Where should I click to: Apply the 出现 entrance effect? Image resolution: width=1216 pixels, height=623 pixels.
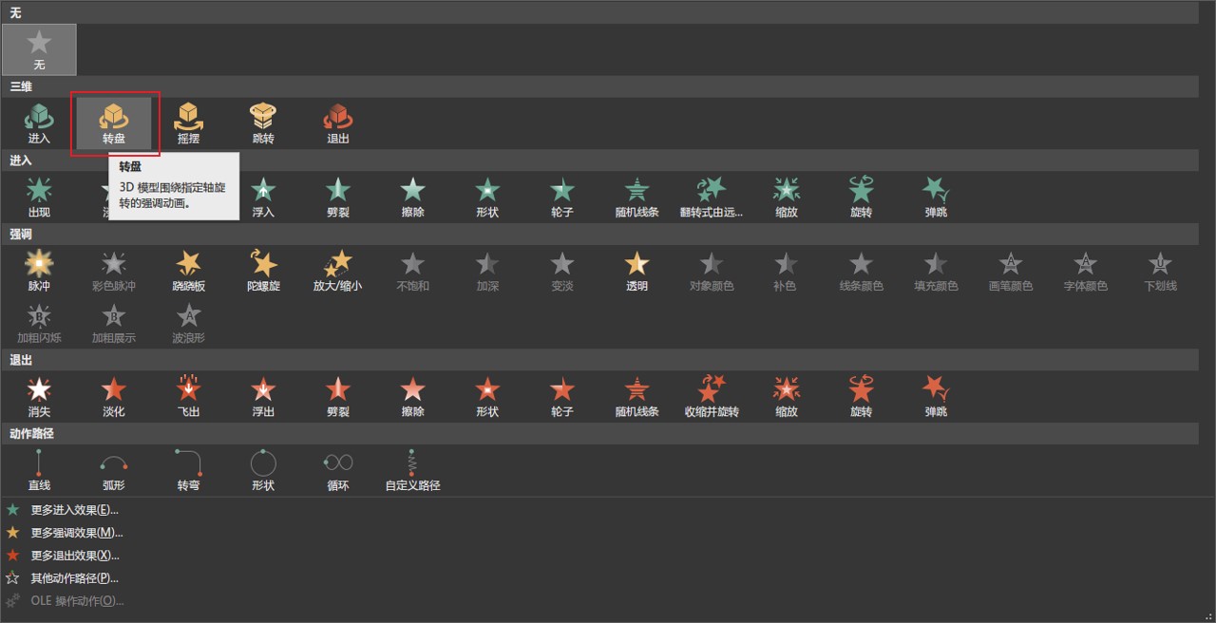pos(39,197)
